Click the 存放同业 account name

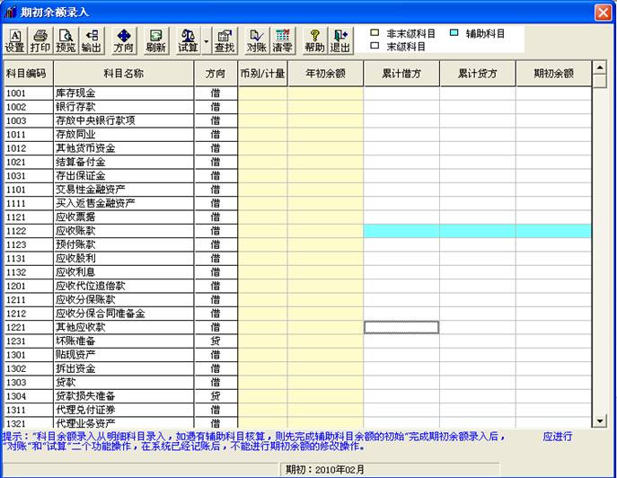75,135
